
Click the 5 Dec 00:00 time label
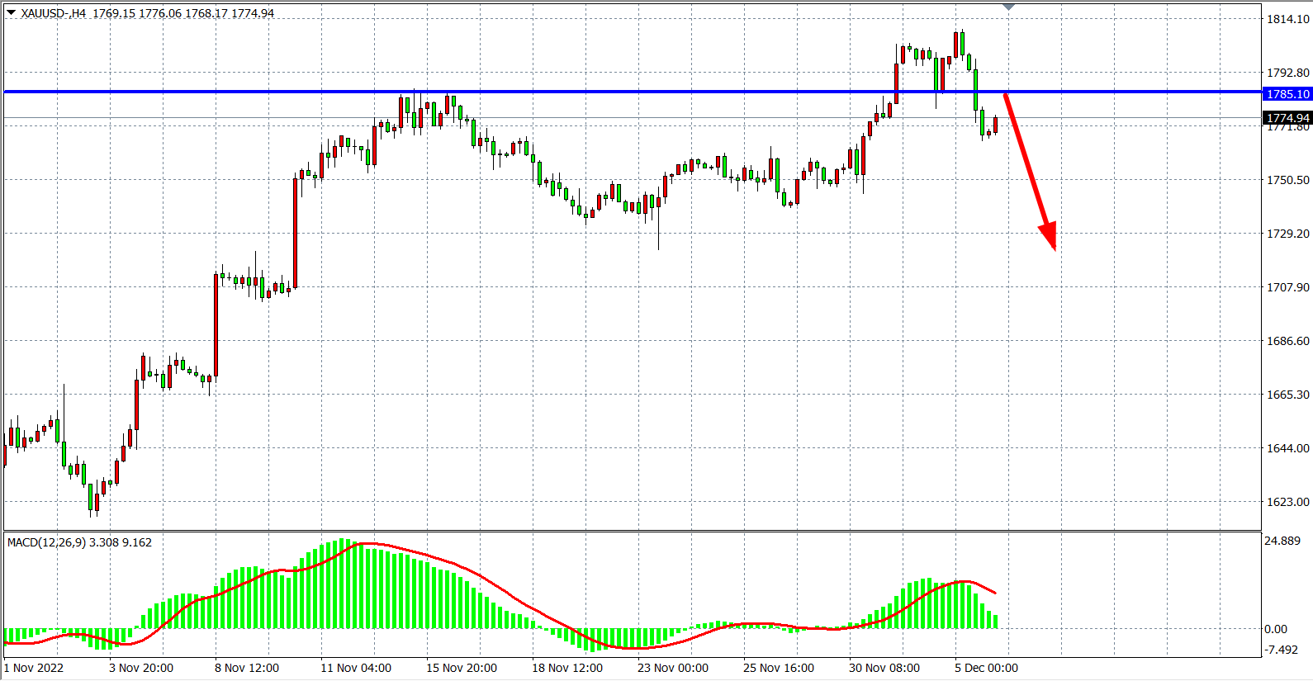coord(986,668)
